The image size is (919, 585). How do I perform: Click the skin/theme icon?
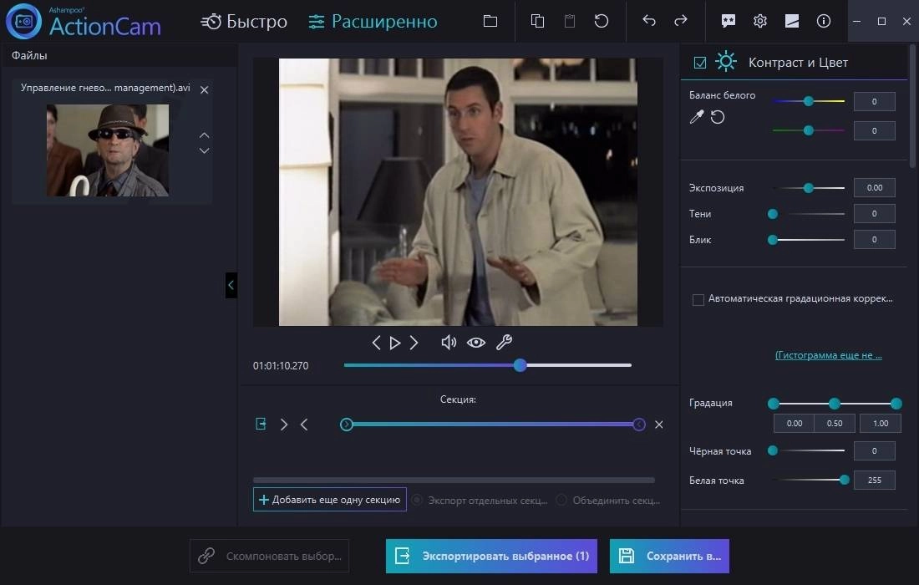[792, 21]
